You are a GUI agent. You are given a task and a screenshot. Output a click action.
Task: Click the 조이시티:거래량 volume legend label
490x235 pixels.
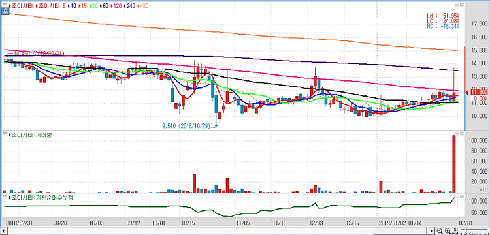pyautogui.click(x=30, y=135)
